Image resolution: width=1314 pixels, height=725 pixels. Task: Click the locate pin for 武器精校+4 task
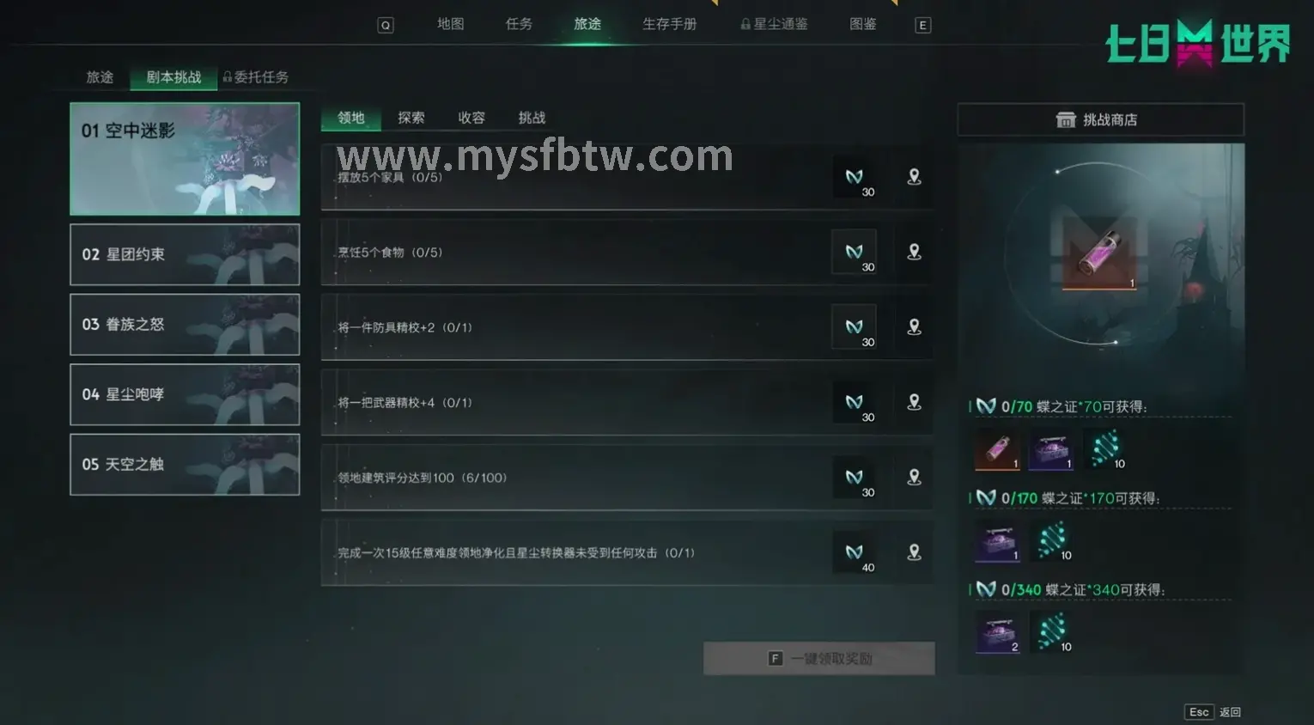914,402
